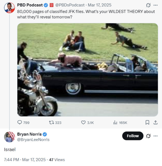
Task: Click the Mar 17, 2025 post date
Action: pyautogui.click(x=99, y=5)
